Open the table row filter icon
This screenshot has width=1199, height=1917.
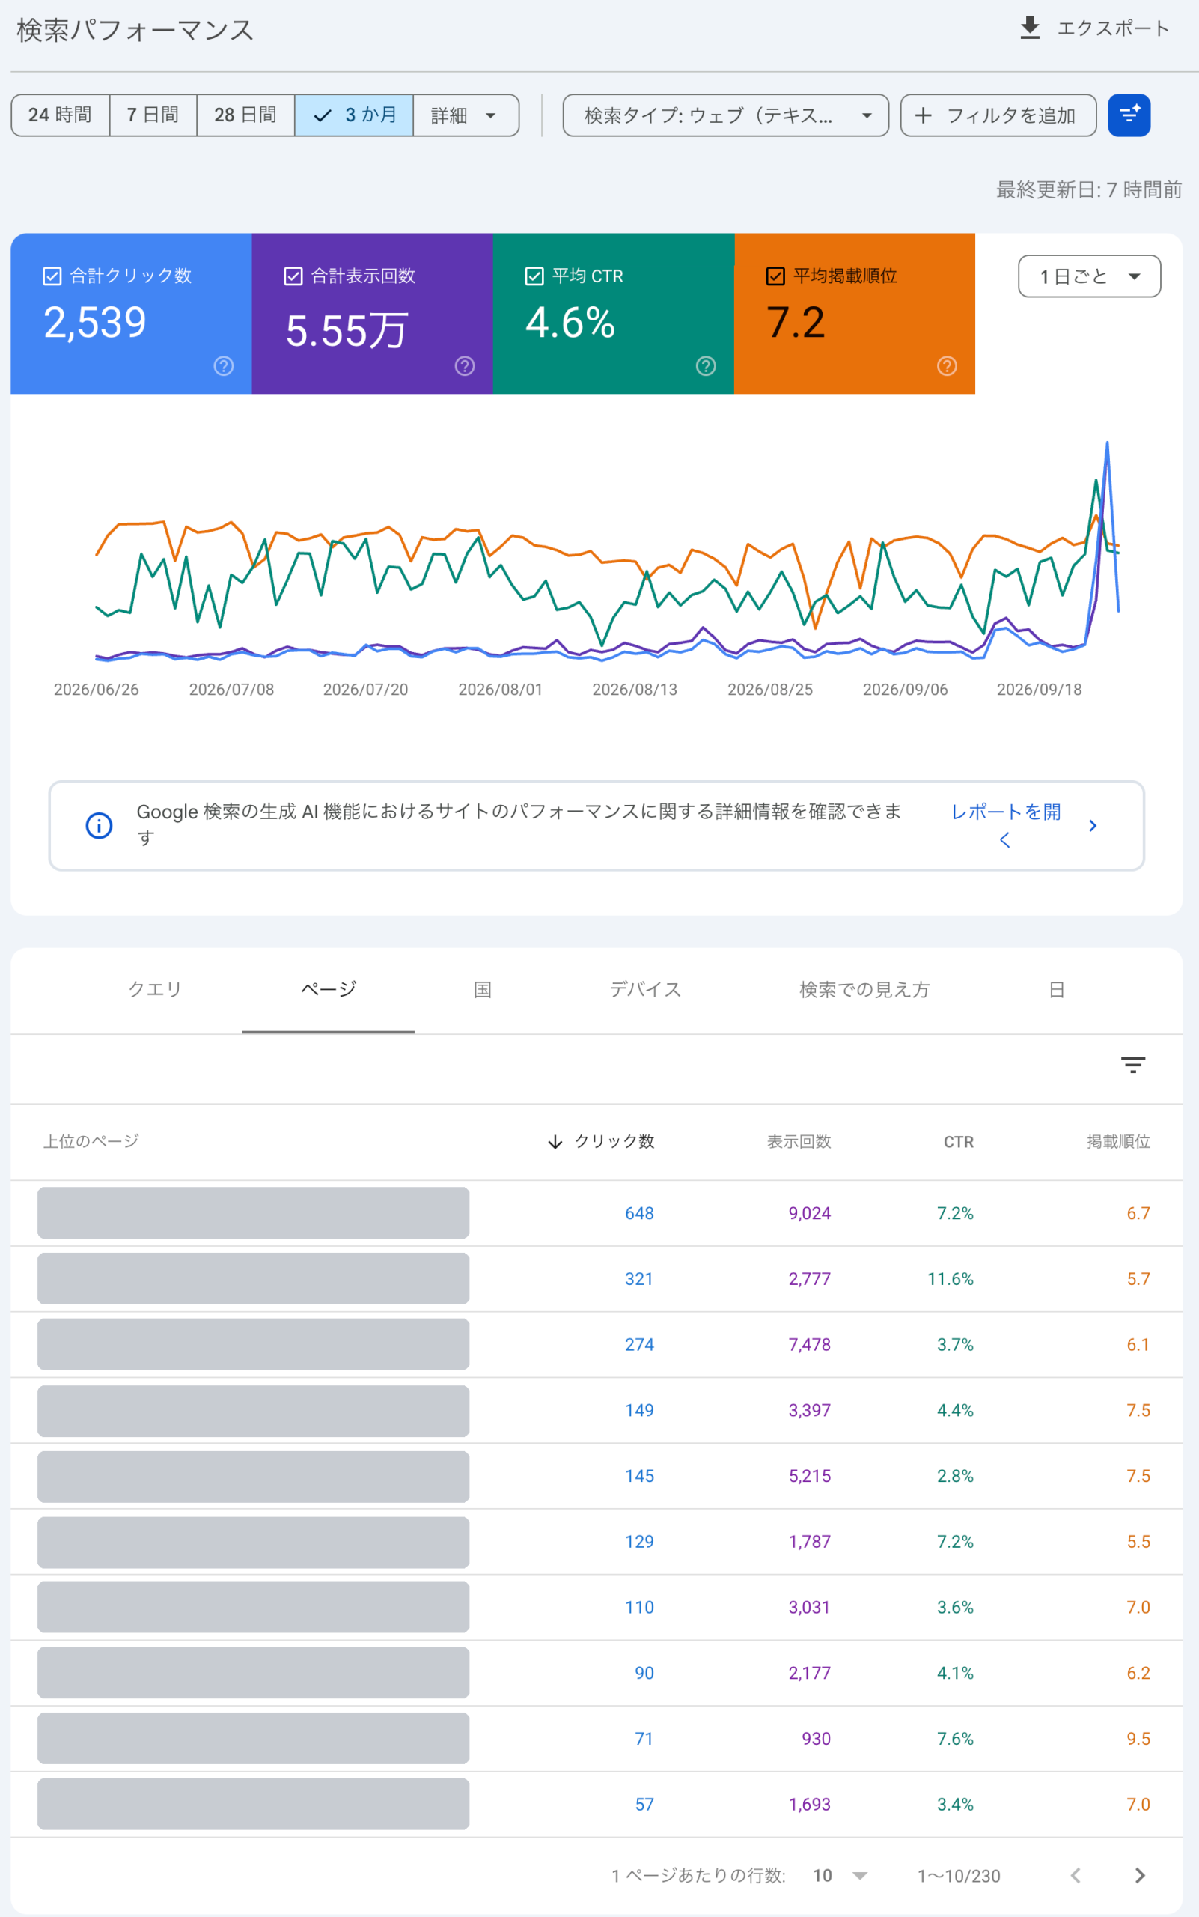coord(1132,1065)
